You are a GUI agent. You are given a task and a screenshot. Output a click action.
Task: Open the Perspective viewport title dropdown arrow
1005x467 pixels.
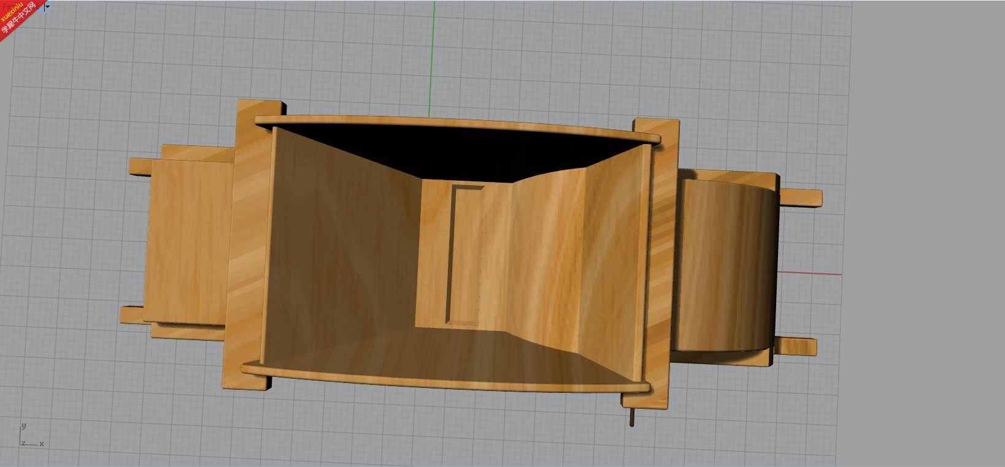pyautogui.click(x=48, y=7)
